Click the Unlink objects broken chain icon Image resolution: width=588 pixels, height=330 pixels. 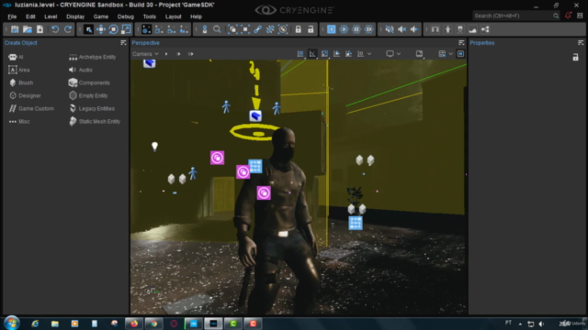(270, 29)
